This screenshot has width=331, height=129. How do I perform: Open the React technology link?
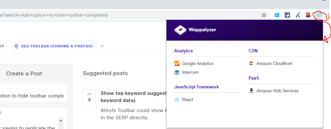(187, 99)
